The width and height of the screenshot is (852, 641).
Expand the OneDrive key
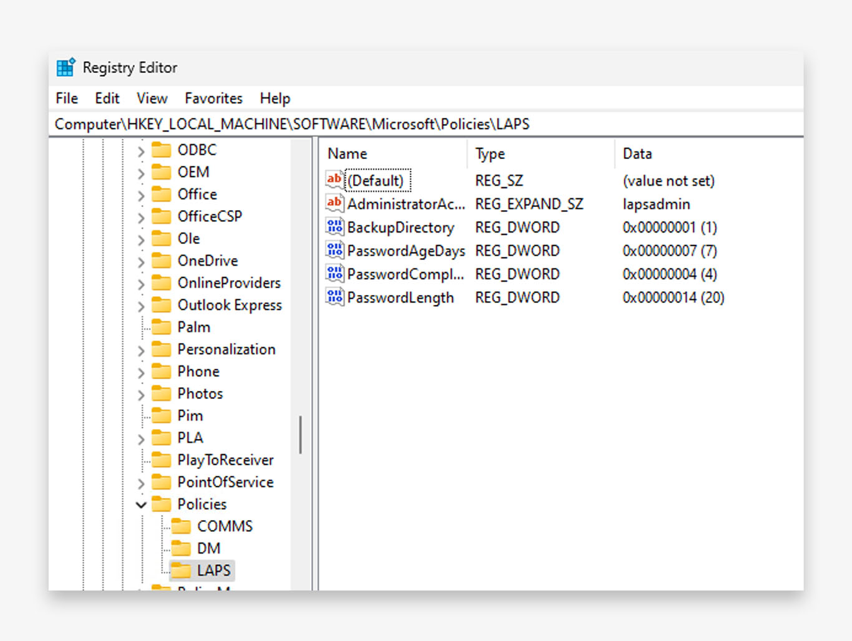point(141,261)
